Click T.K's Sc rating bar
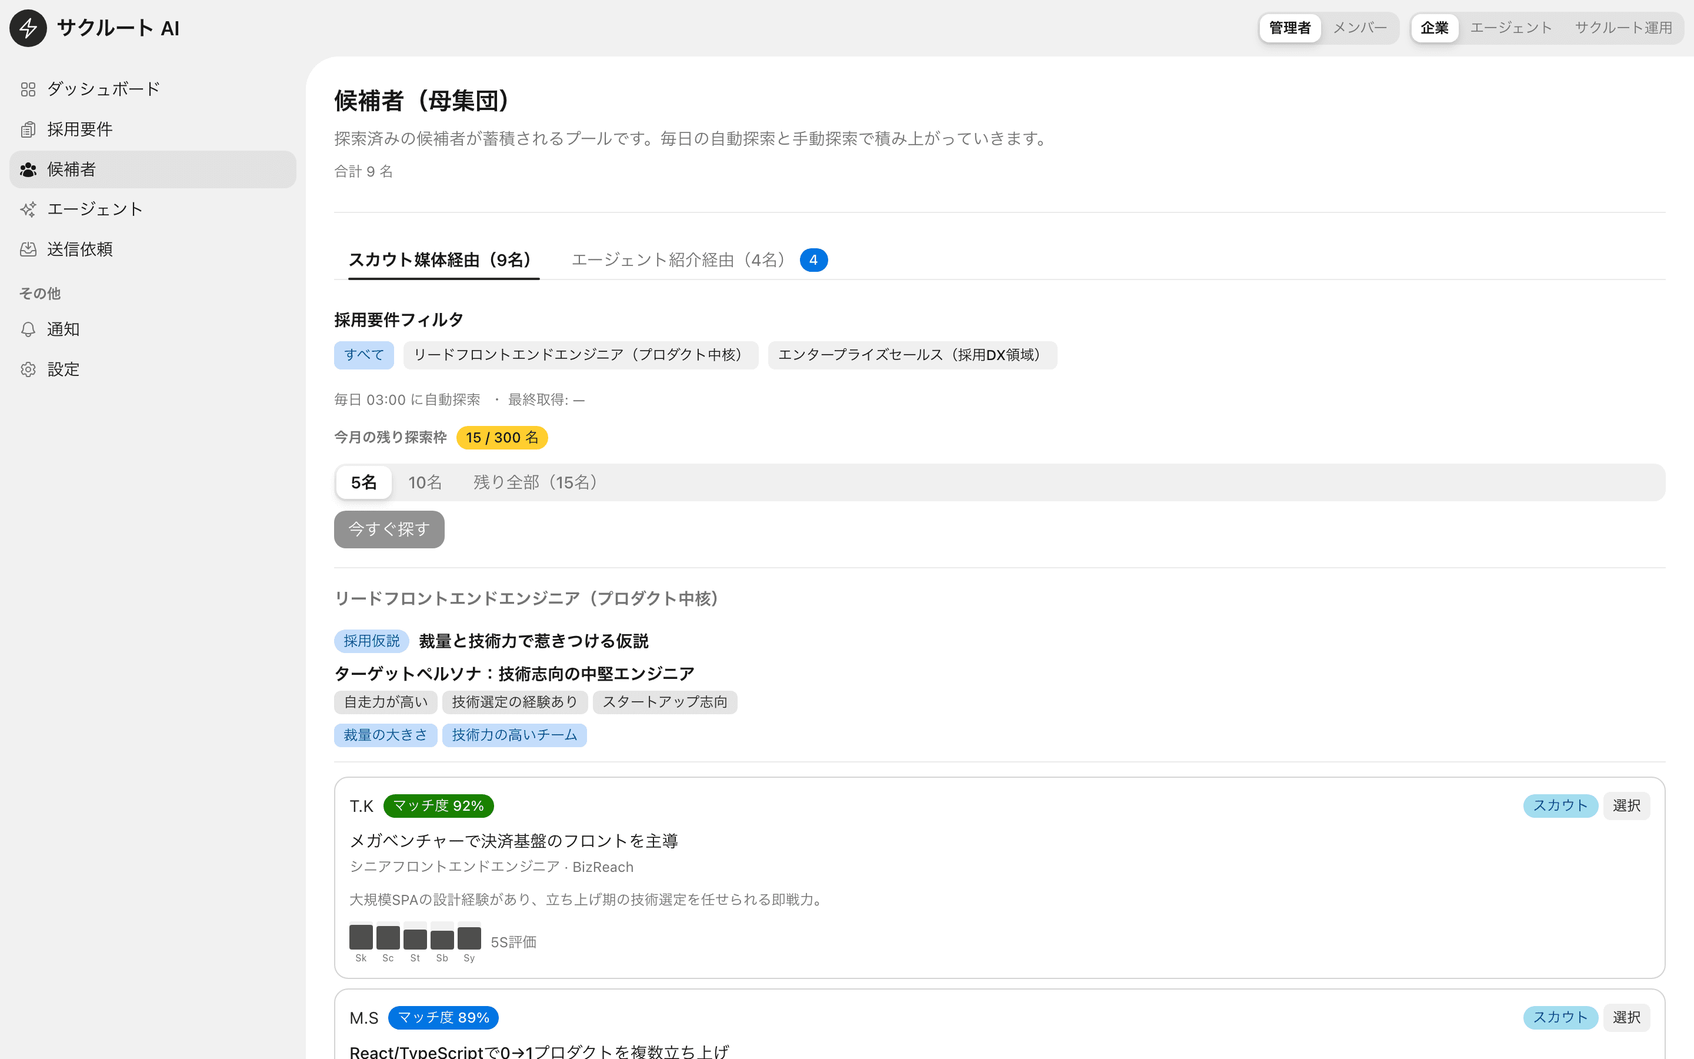This screenshot has width=1694, height=1059. 388,937
